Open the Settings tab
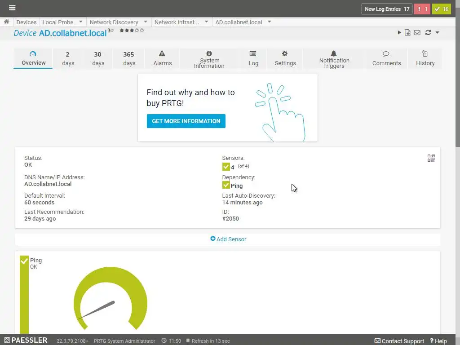Screen dimensions: 460x345 [x=285, y=58]
